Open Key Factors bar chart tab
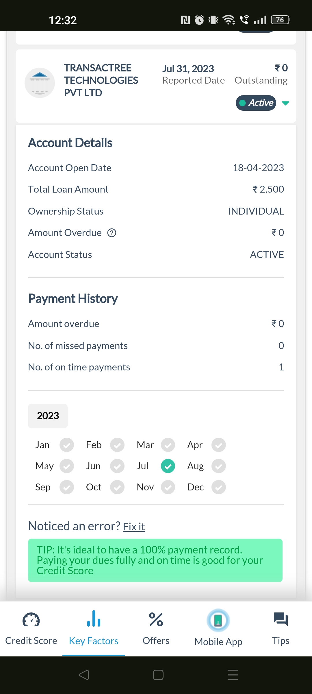Viewport: 312px width, 694px height. point(94,620)
